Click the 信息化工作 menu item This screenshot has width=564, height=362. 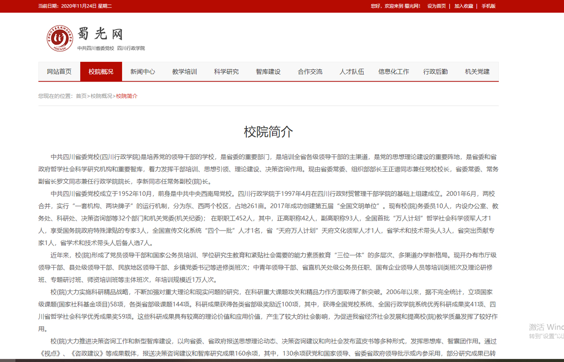[x=393, y=71]
